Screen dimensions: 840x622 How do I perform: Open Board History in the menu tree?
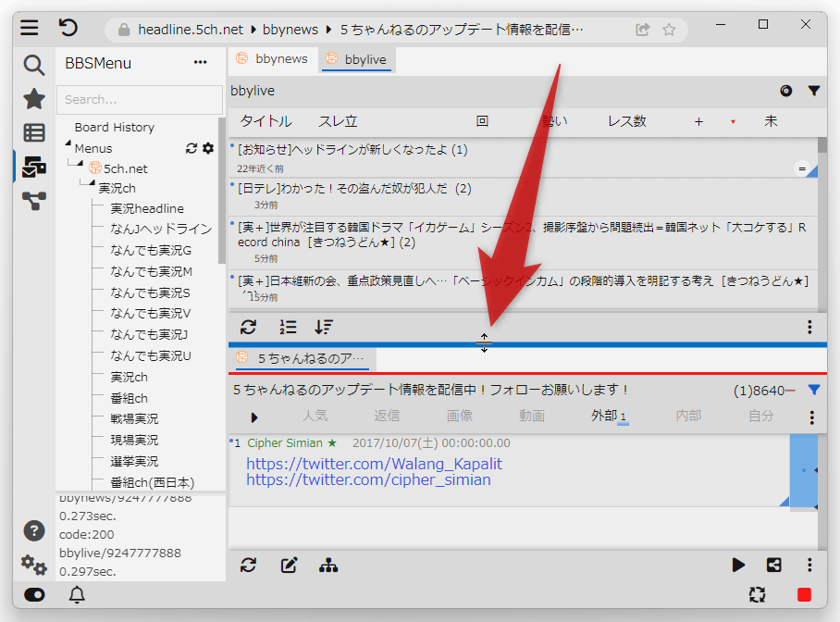coord(115,127)
